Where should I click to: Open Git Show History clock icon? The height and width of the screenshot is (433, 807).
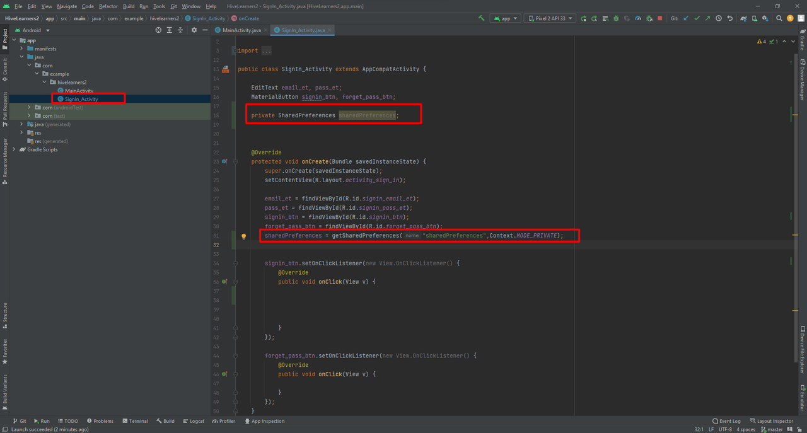(x=719, y=18)
